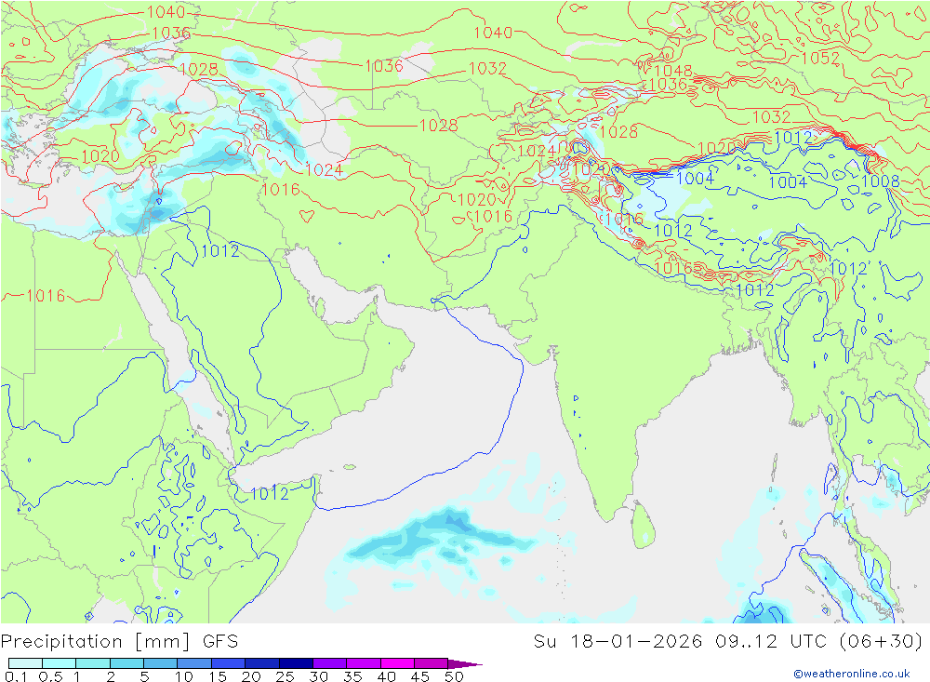930x682 pixels.
Task: Click the 1020 isobar label over Turkey
Action: [x=100, y=156]
